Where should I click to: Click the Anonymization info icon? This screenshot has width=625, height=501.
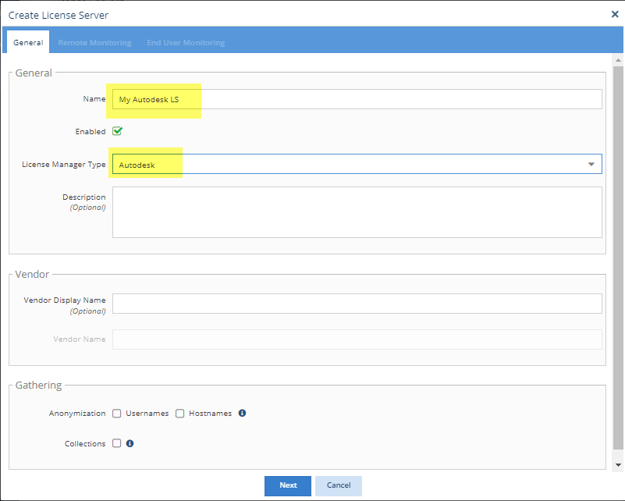pyautogui.click(x=242, y=413)
